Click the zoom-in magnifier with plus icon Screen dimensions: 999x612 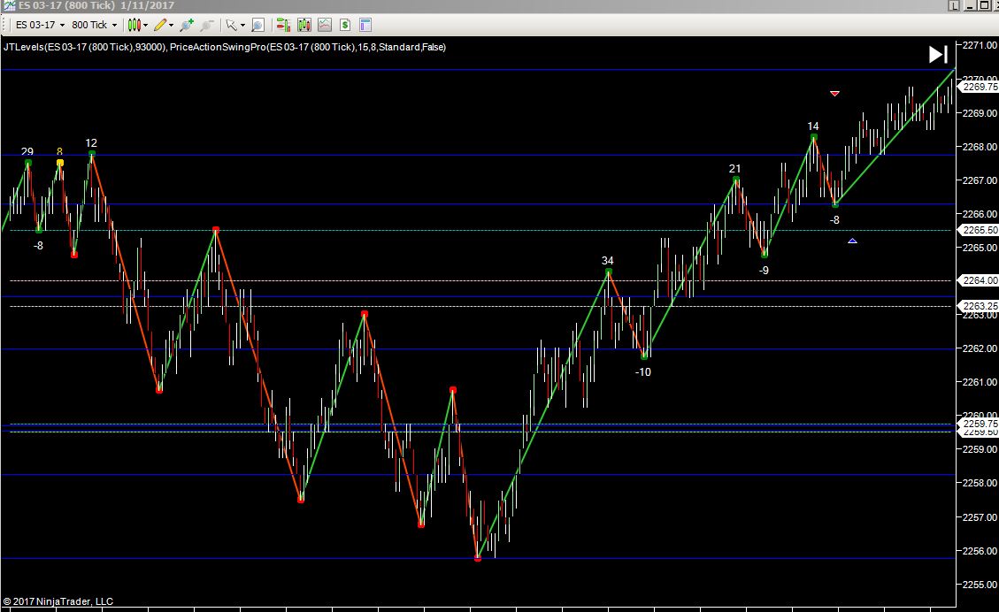click(187, 25)
